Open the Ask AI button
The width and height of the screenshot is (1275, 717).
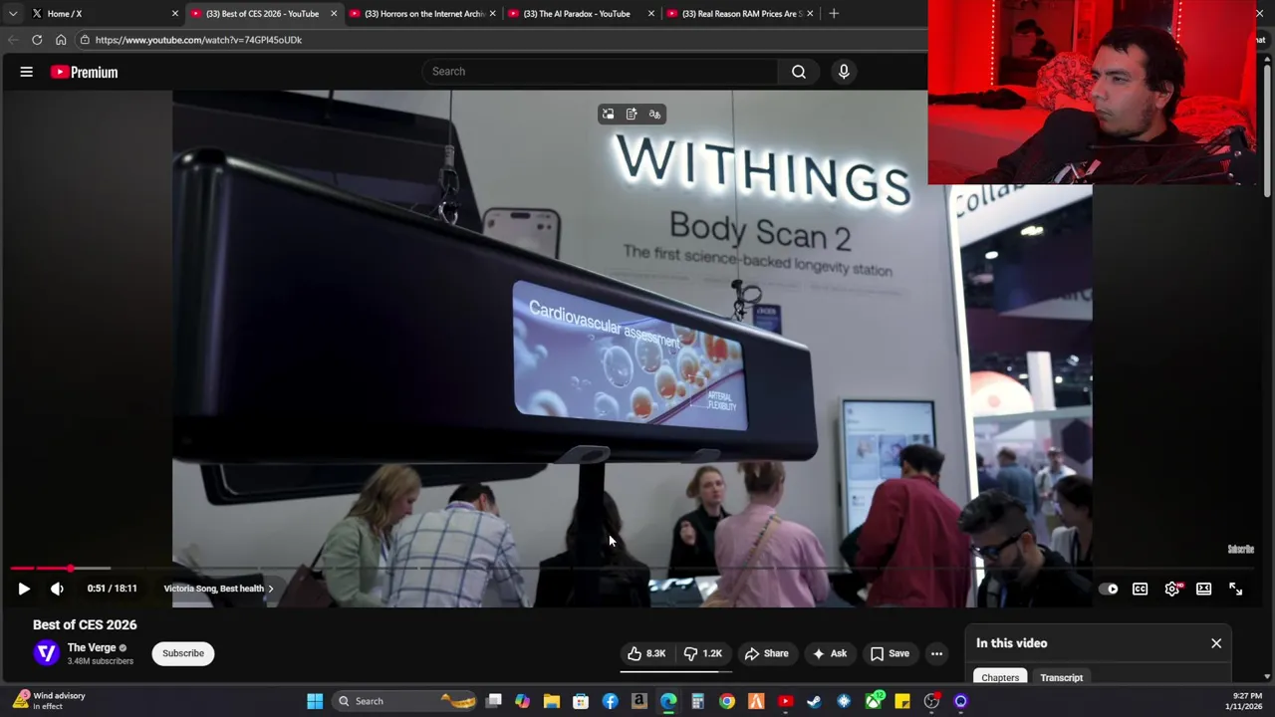click(830, 653)
